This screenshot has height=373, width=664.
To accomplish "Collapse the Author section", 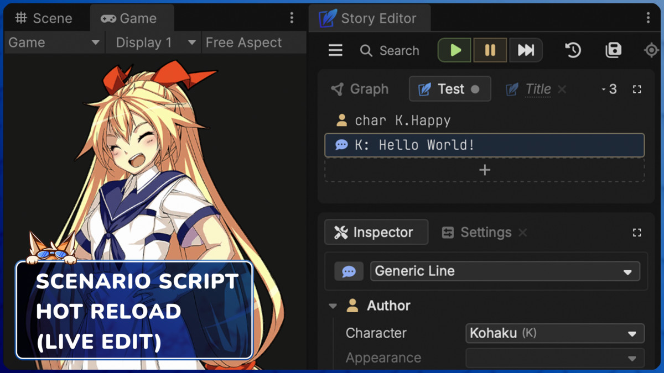I will (333, 306).
